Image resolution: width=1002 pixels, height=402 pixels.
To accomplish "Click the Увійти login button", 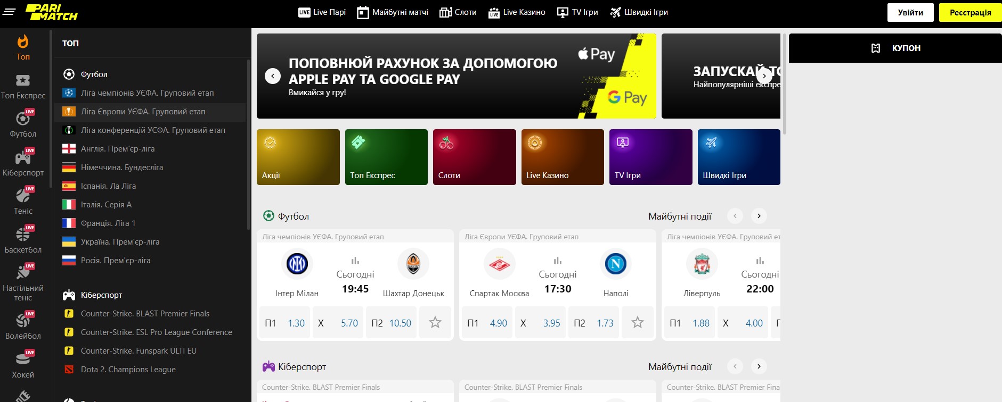I will 910,13.
